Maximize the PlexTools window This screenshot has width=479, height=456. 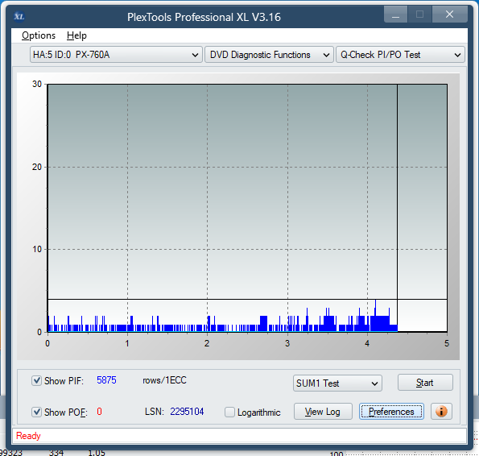pyautogui.click(x=419, y=15)
